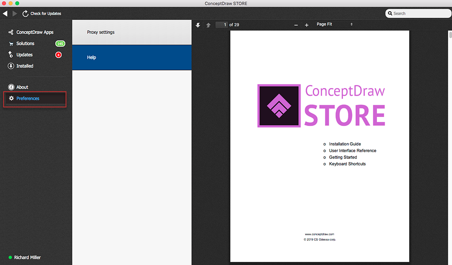452x265 pixels.
Task: Click the Richard Miller account name
Action: click(x=28, y=257)
